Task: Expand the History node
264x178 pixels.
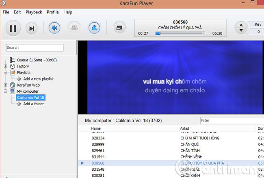Action: [5, 66]
